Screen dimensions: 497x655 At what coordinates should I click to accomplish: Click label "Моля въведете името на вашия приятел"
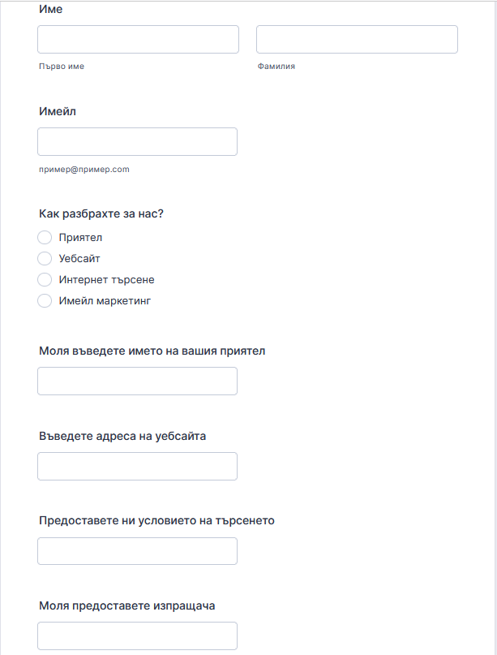pyautogui.click(x=152, y=351)
